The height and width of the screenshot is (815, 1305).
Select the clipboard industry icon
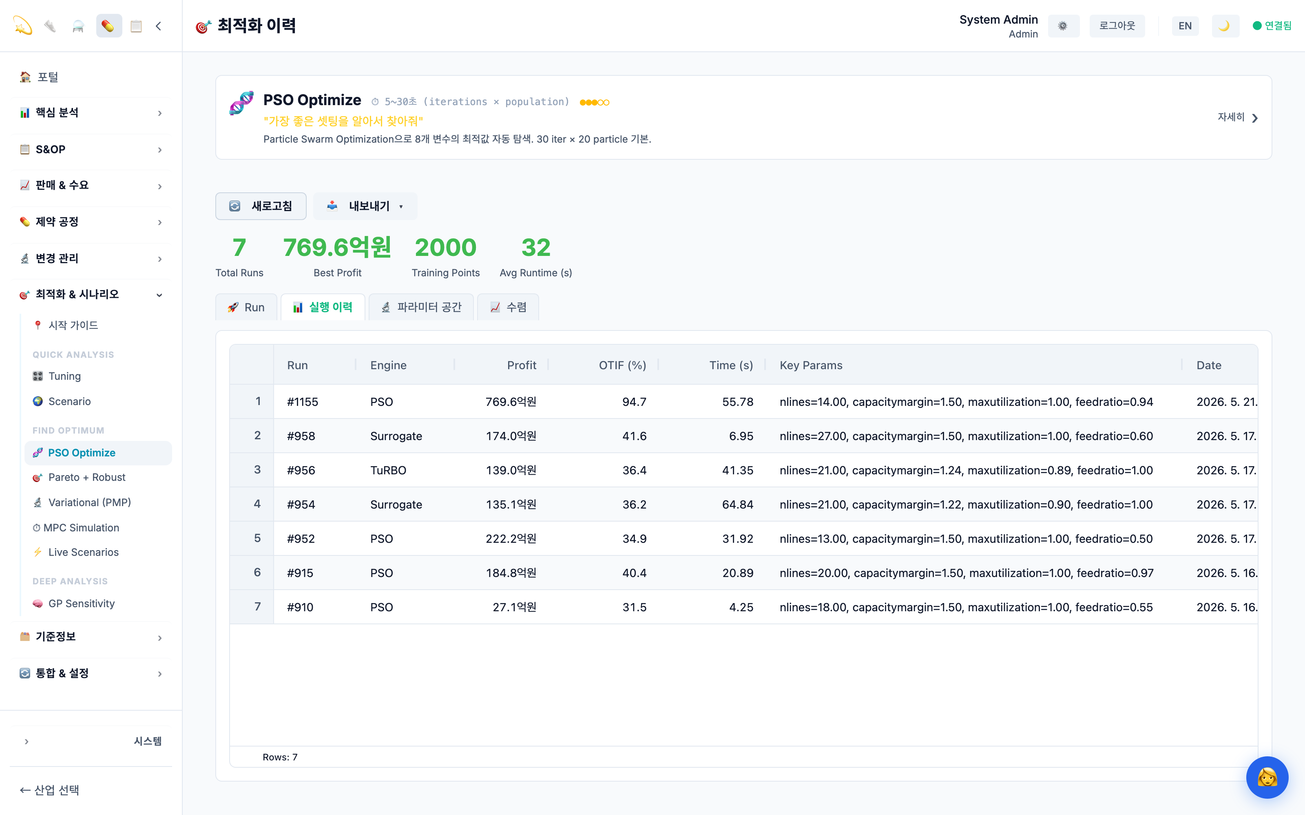[x=137, y=26]
